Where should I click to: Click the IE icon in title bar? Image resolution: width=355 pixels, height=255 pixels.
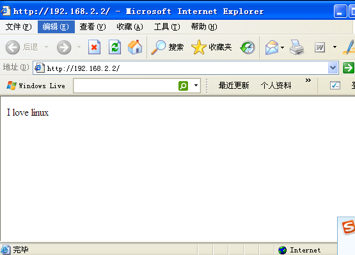(x=5, y=11)
